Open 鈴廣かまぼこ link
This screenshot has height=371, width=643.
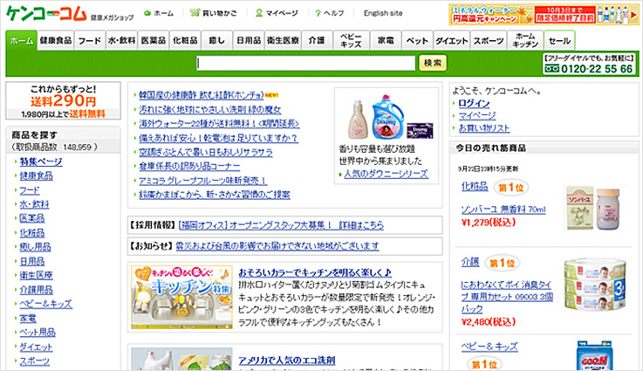[214, 195]
